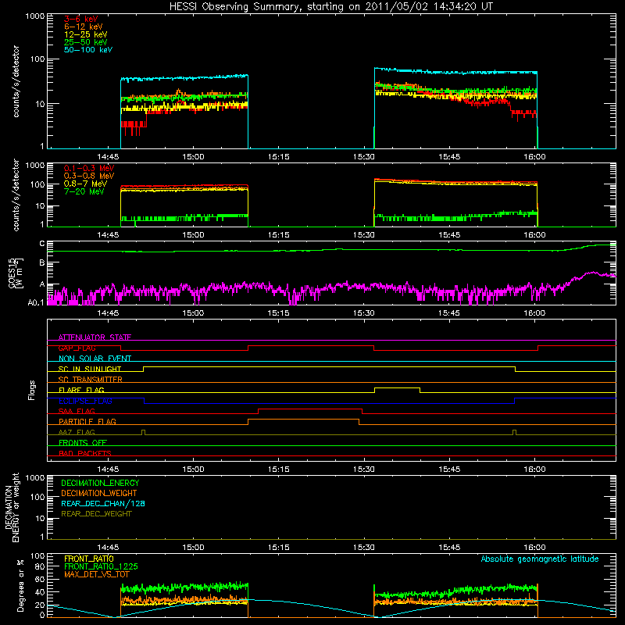Select the ATTENUATOR_STATE flag label
Image resolution: width=625 pixels, height=625 pixels.
tap(95, 337)
